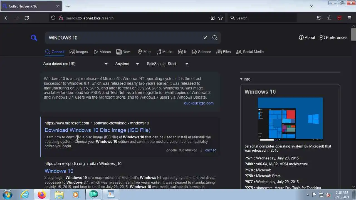Focus the WINDOWS 10 search query field
The width and height of the screenshot is (356, 200).
124,38
